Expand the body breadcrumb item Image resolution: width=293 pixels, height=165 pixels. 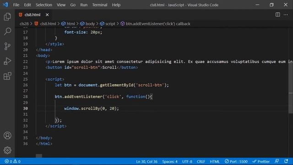tap(87, 24)
